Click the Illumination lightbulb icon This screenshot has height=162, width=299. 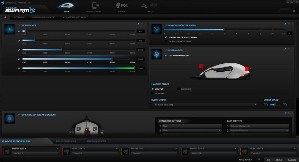(x=156, y=54)
